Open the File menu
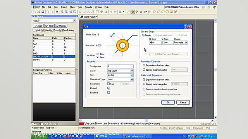The height and width of the screenshot is (139, 248). pyautogui.click(x=43, y=7)
